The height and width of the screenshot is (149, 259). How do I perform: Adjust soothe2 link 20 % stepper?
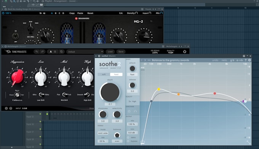pyautogui.click(x=103, y=141)
